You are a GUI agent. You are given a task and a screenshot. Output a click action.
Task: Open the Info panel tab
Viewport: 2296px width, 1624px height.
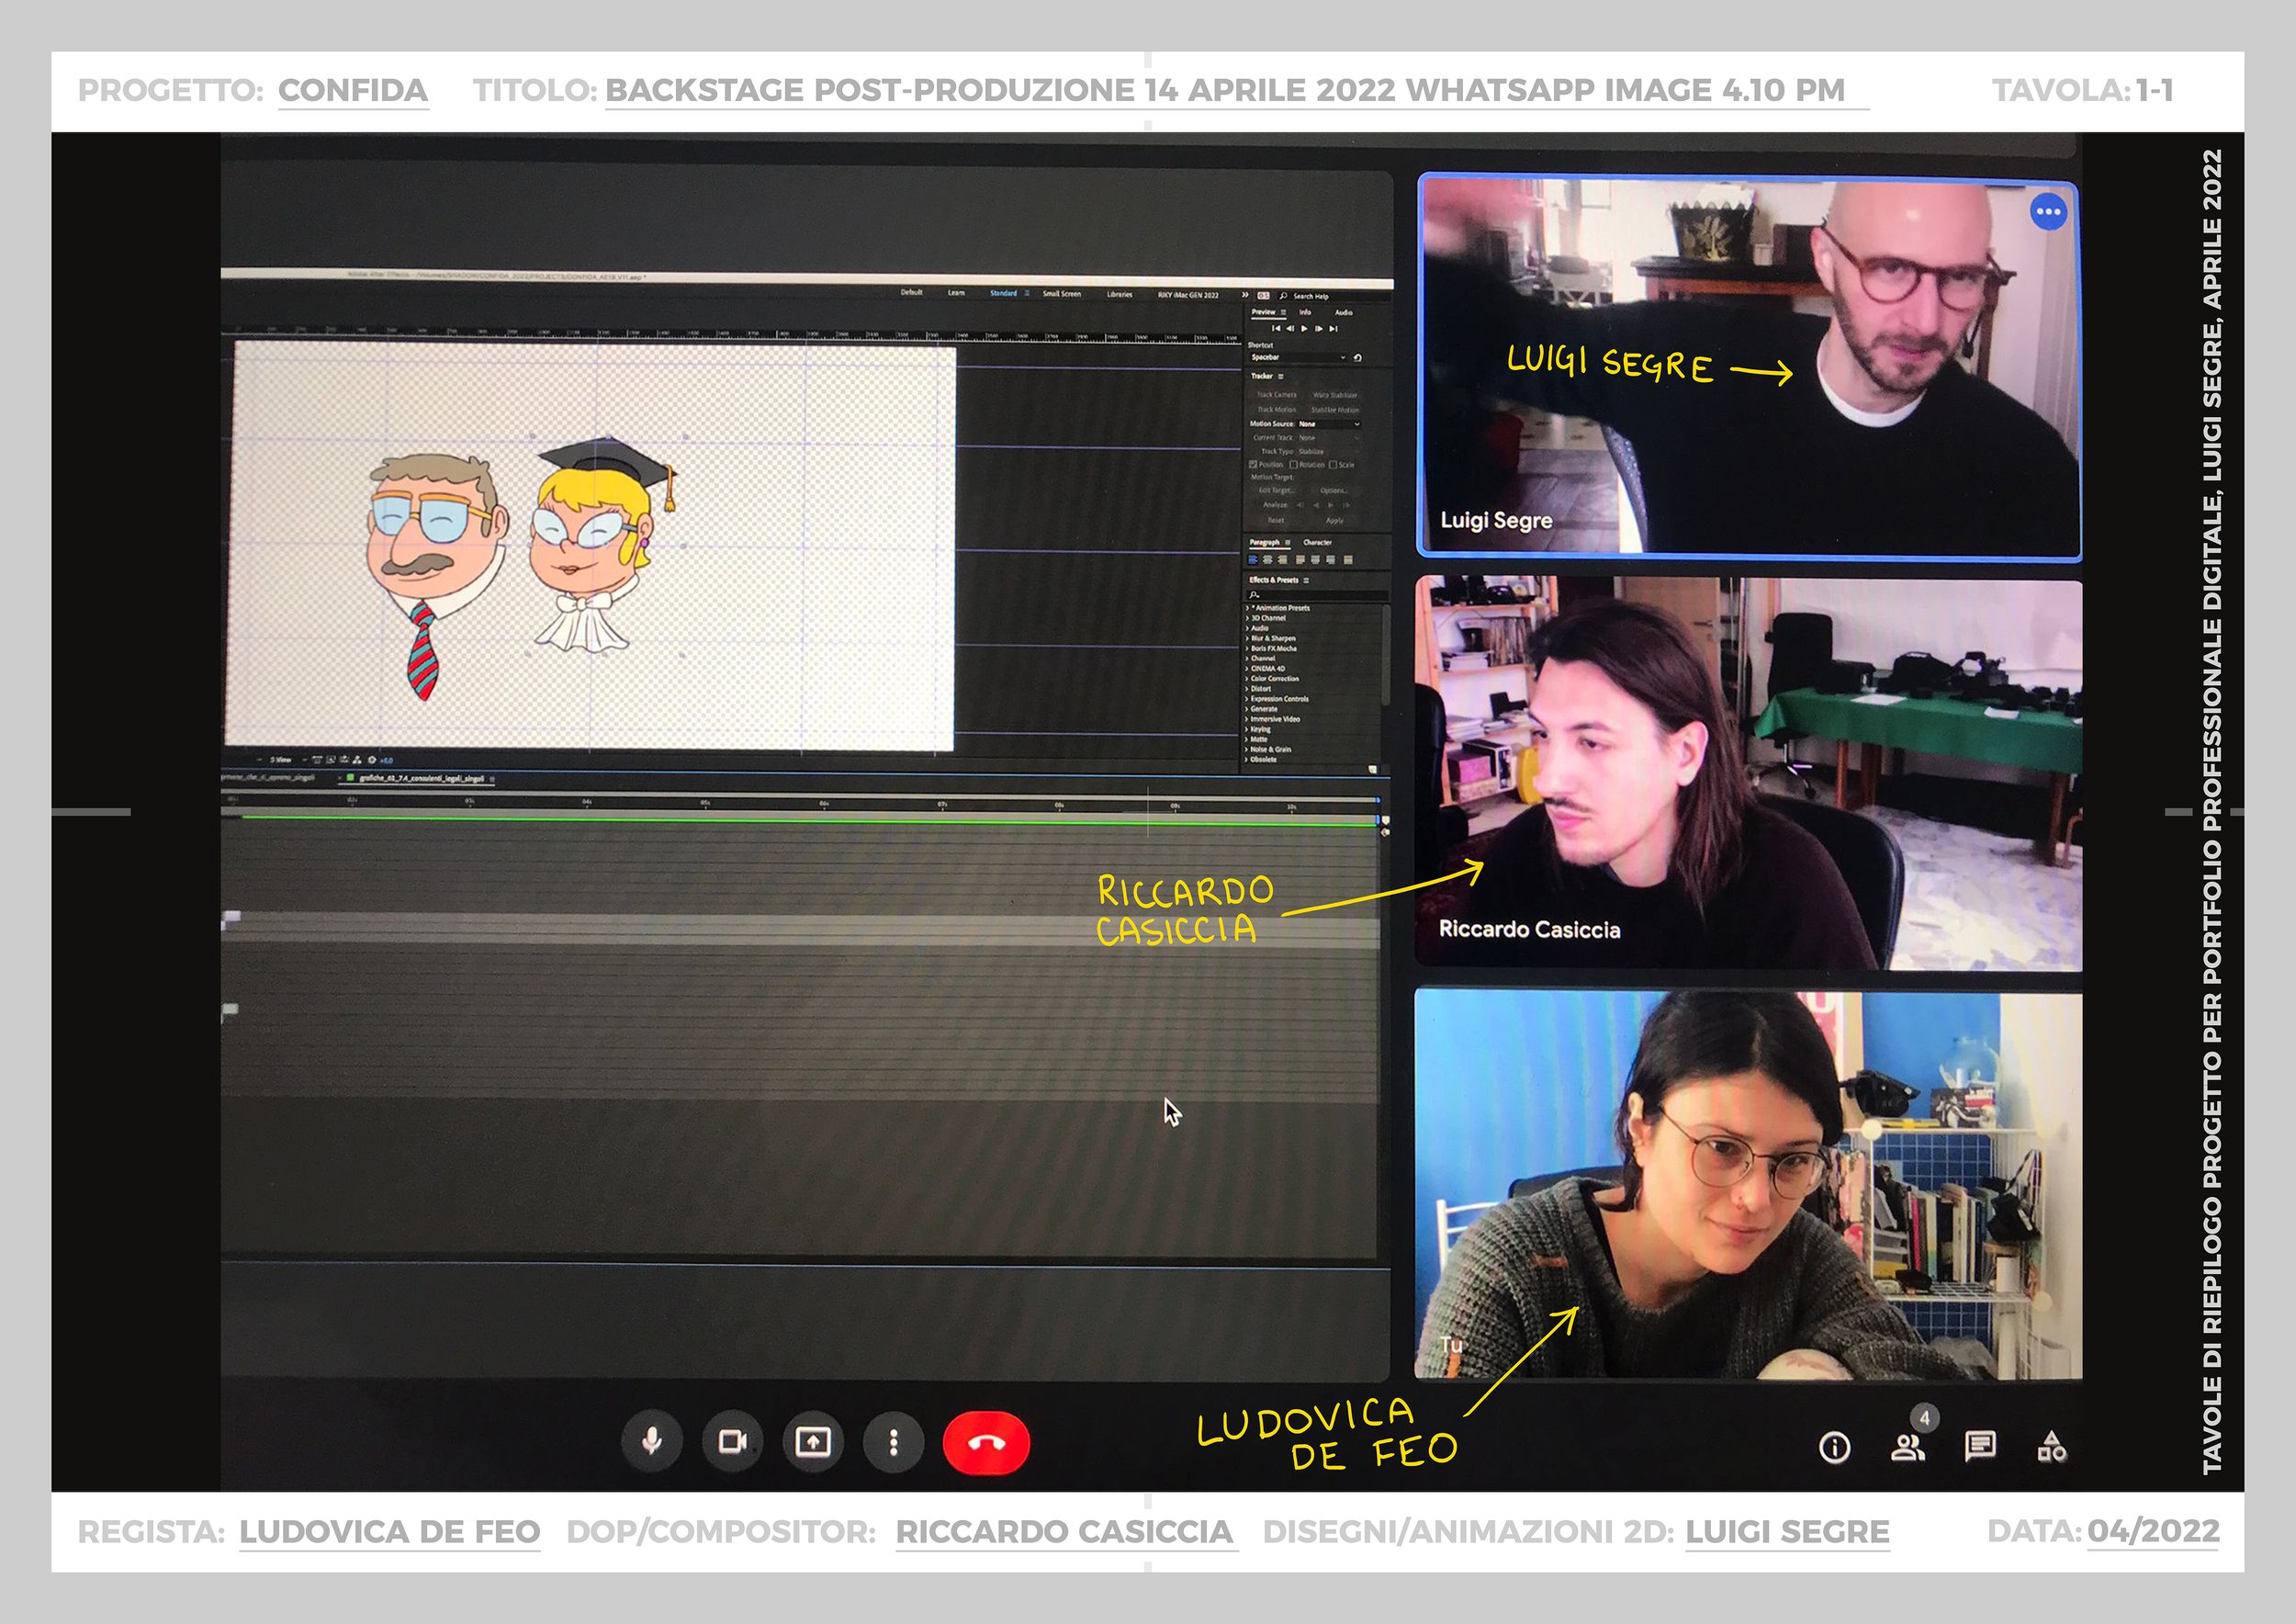click(1305, 313)
